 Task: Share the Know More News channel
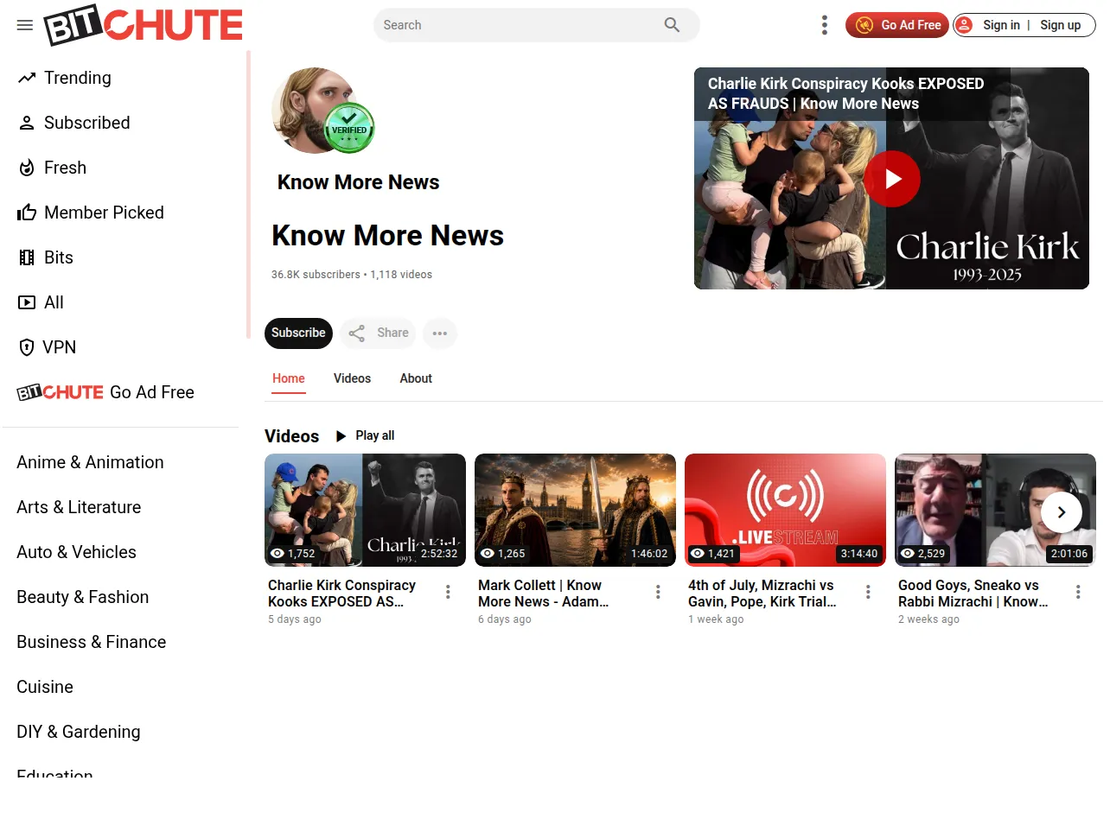coord(378,333)
